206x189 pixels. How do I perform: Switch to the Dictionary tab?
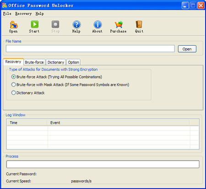click(56, 62)
